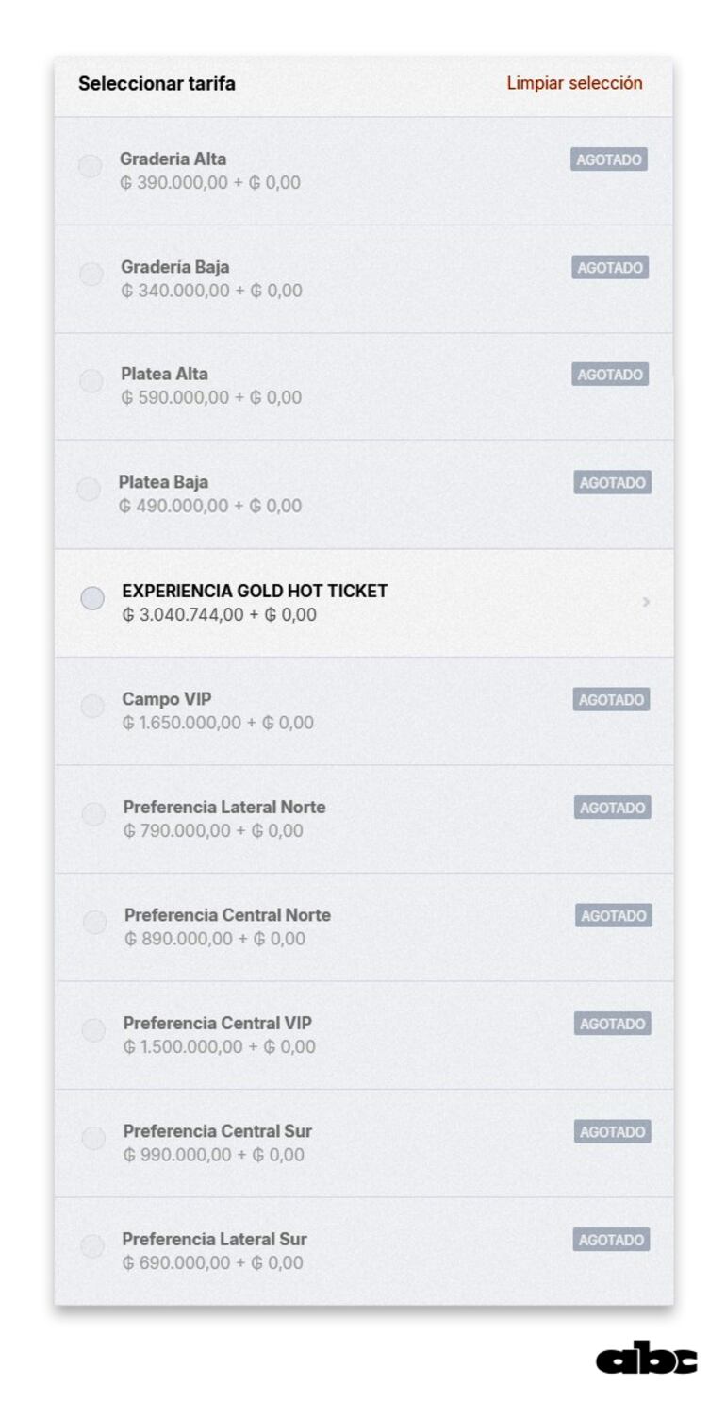Viewport: 726px width, 1402px height.
Task: Select the Graderia Alta radio button
Action: click(x=91, y=167)
